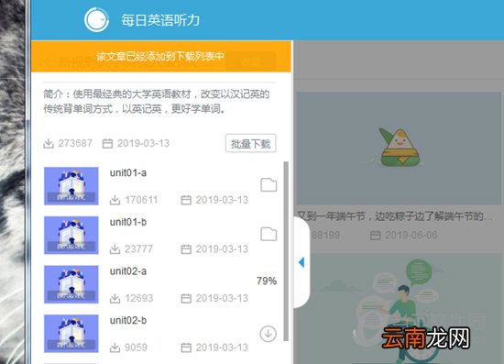
Task: Click the download icon for unit02-b
Action: click(268, 334)
